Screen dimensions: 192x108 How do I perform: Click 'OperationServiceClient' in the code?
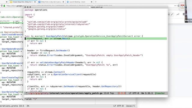click(x=67, y=74)
